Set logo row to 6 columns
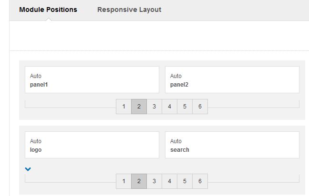The width and height of the screenshot is (309, 196). [x=200, y=181]
